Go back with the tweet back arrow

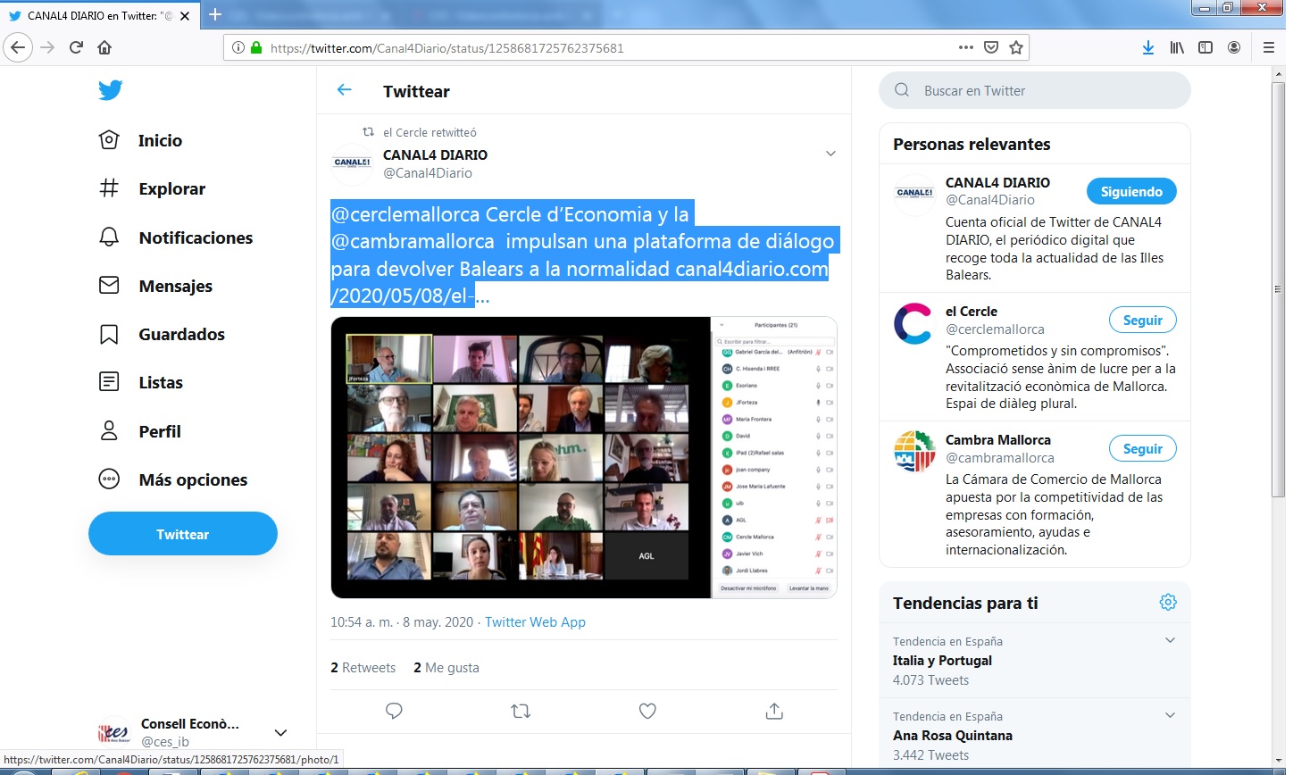345,90
